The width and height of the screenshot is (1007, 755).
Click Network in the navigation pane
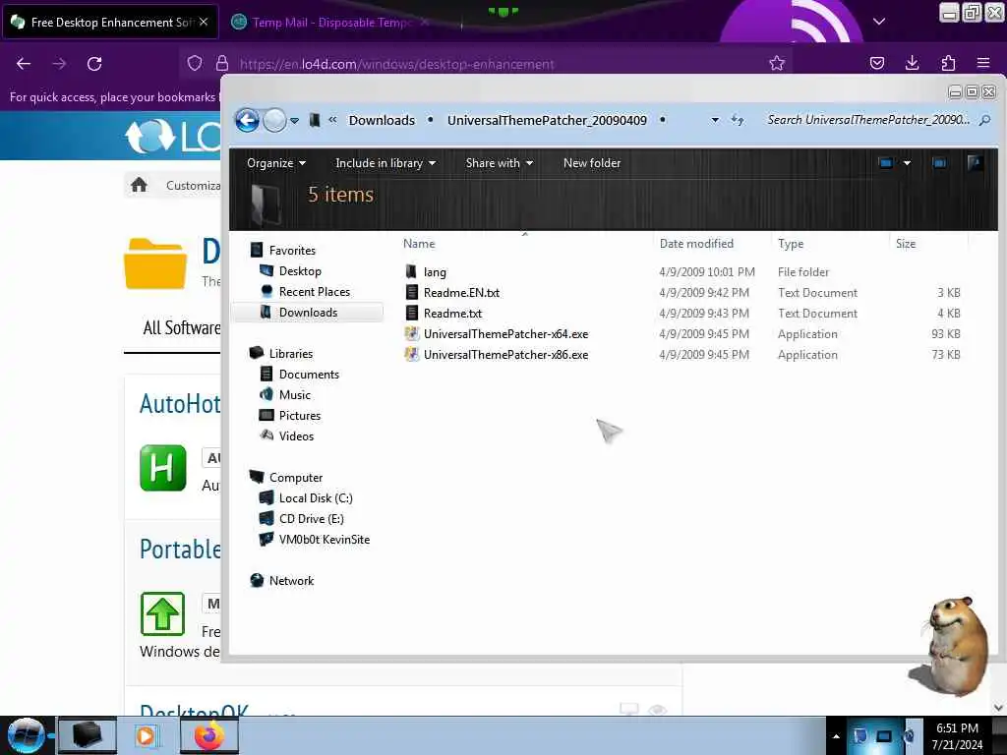tap(291, 580)
